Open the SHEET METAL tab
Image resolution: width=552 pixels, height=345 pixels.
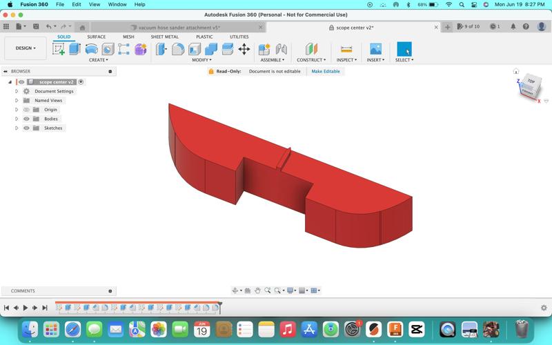(x=164, y=37)
